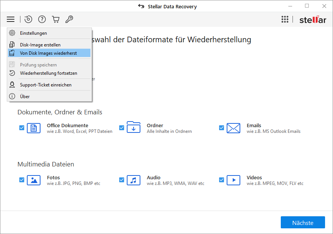This screenshot has width=333, height=234.
Task: Uncheck the Office Dokumente checkbox
Action: 22,128
